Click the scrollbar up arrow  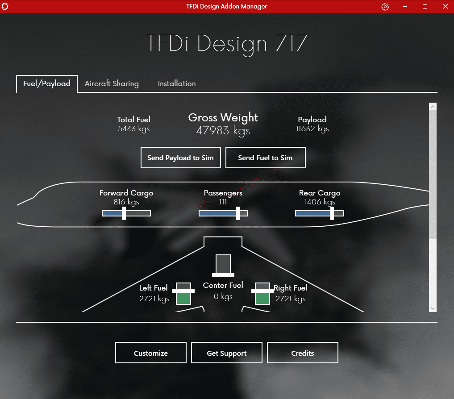(x=433, y=107)
